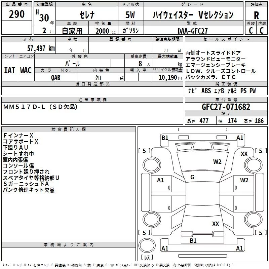This screenshot has width=269, height=269.
Task: Click the air conditioner value WAC
Action: click(x=26, y=70)
